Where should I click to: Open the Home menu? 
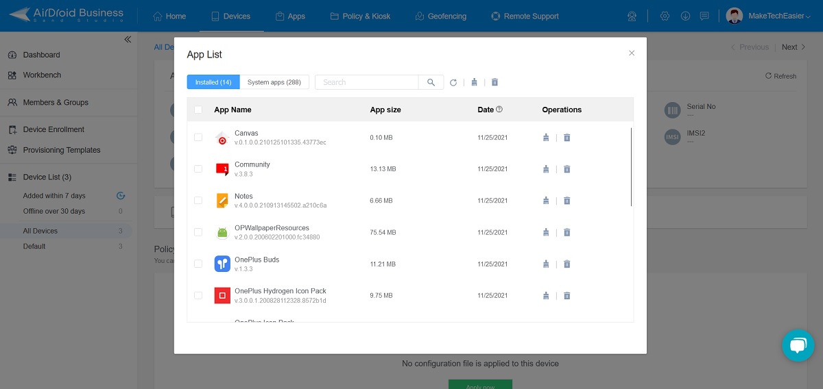tap(169, 16)
